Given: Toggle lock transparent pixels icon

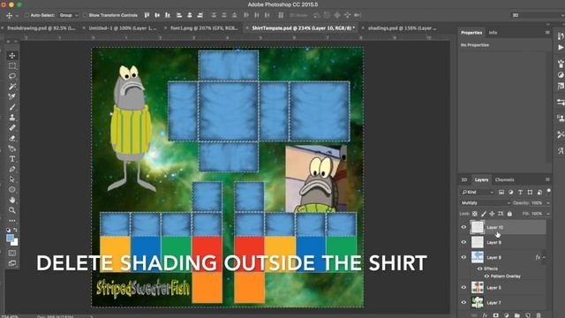Looking at the screenshot, I should point(475,214).
